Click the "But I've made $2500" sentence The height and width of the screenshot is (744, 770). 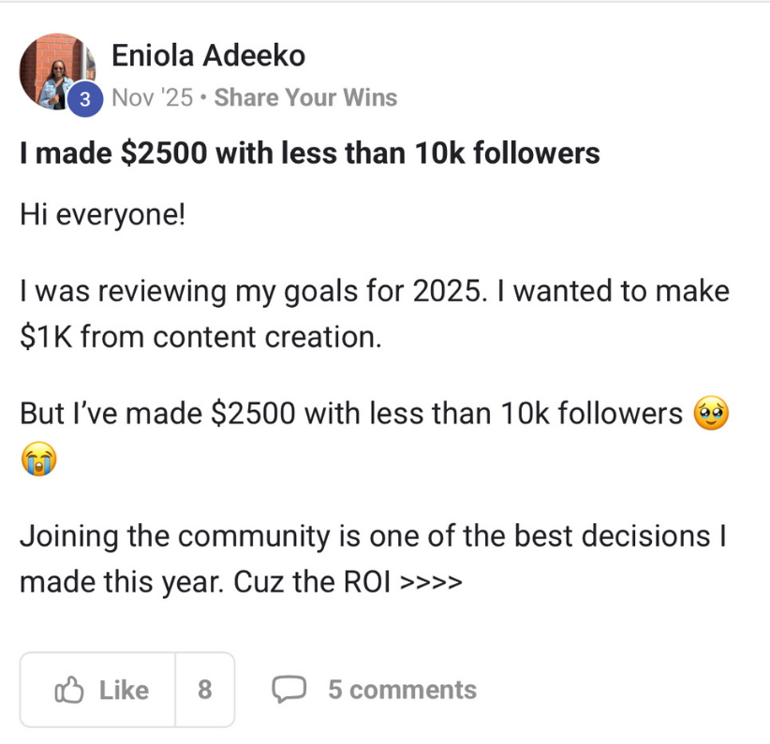click(x=351, y=414)
